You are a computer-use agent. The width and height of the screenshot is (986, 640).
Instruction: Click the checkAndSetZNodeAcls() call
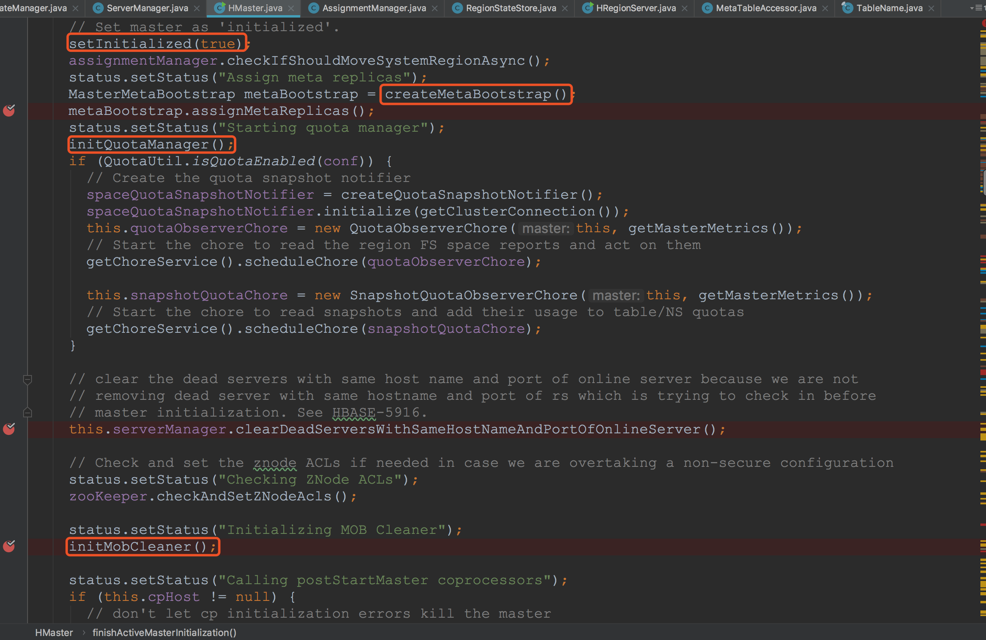click(x=251, y=496)
